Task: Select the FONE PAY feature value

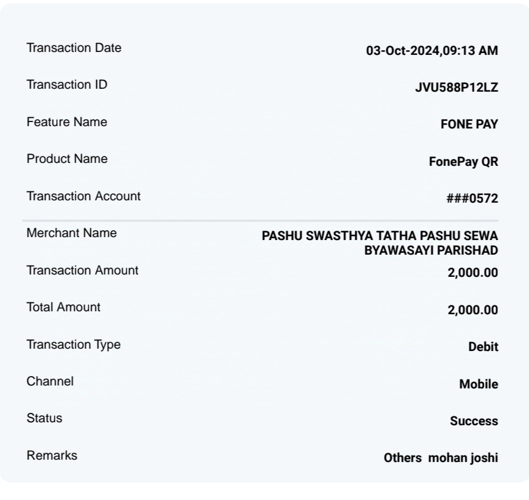Action: click(x=469, y=124)
